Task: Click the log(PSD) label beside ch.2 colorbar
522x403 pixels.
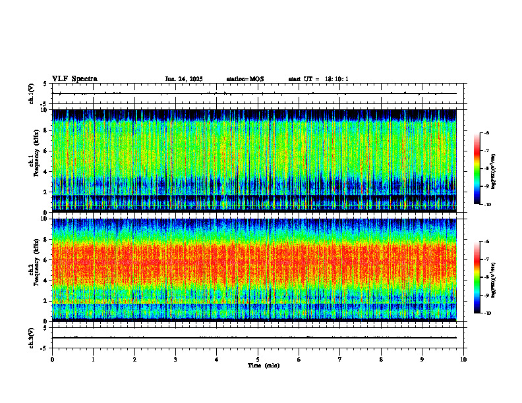Action: pyautogui.click(x=494, y=280)
